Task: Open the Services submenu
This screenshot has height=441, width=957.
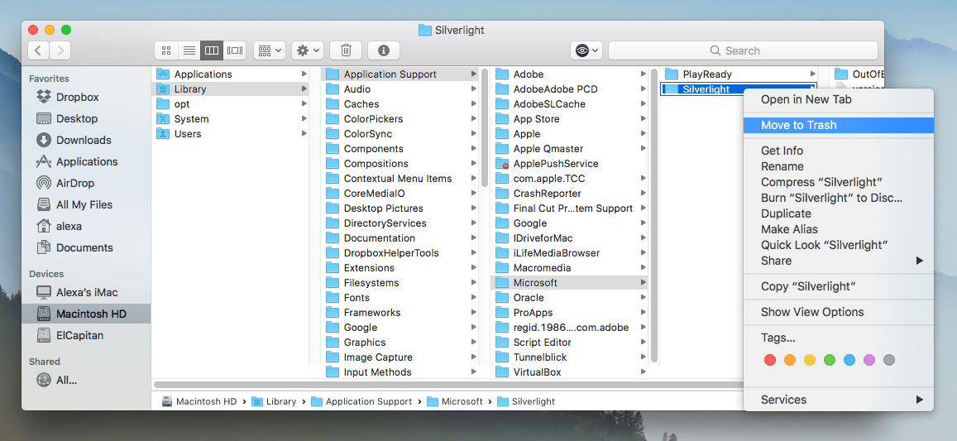Action: [x=839, y=400]
